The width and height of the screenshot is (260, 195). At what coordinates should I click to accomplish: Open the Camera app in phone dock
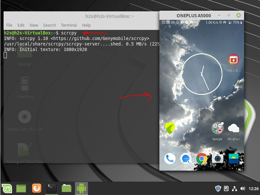(x=217, y=159)
